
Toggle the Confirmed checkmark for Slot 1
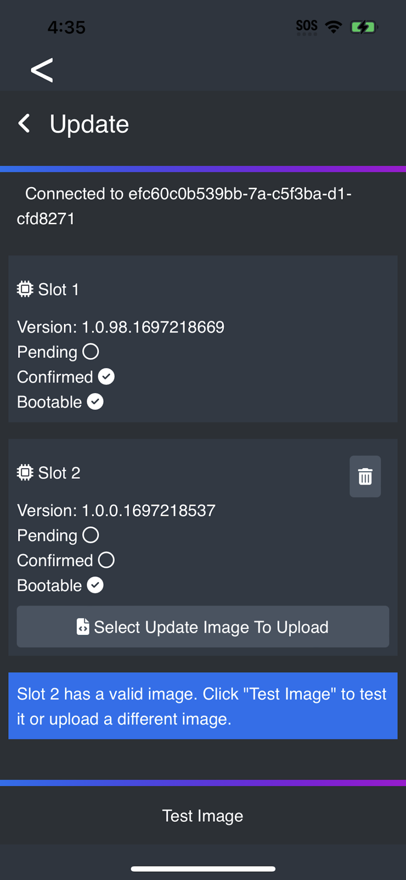point(106,376)
